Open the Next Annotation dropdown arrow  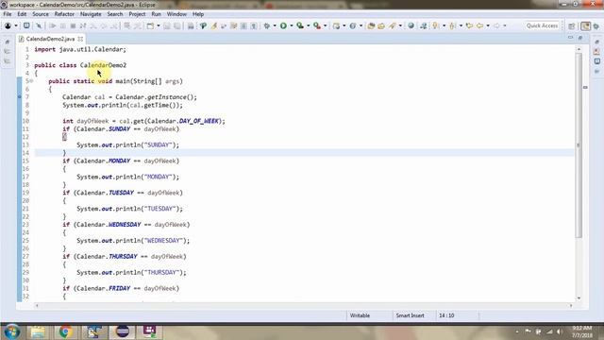[444, 25]
